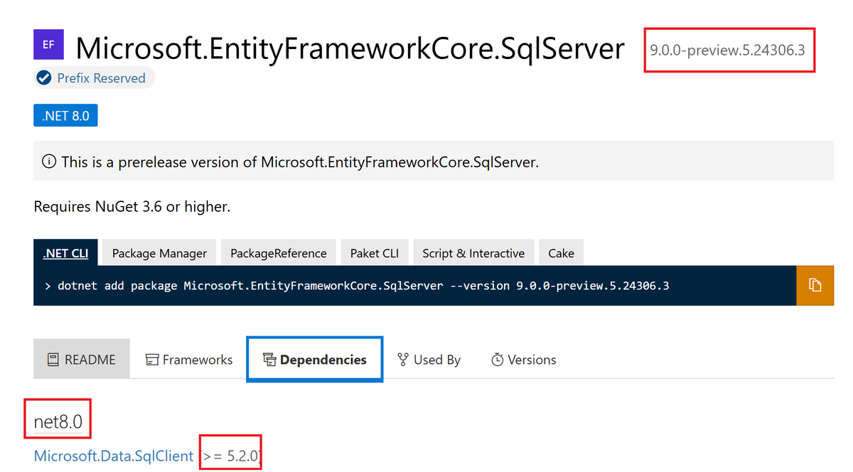Click the Microsoft.EntityFrameworkCore.SqlServer package title

click(x=350, y=48)
